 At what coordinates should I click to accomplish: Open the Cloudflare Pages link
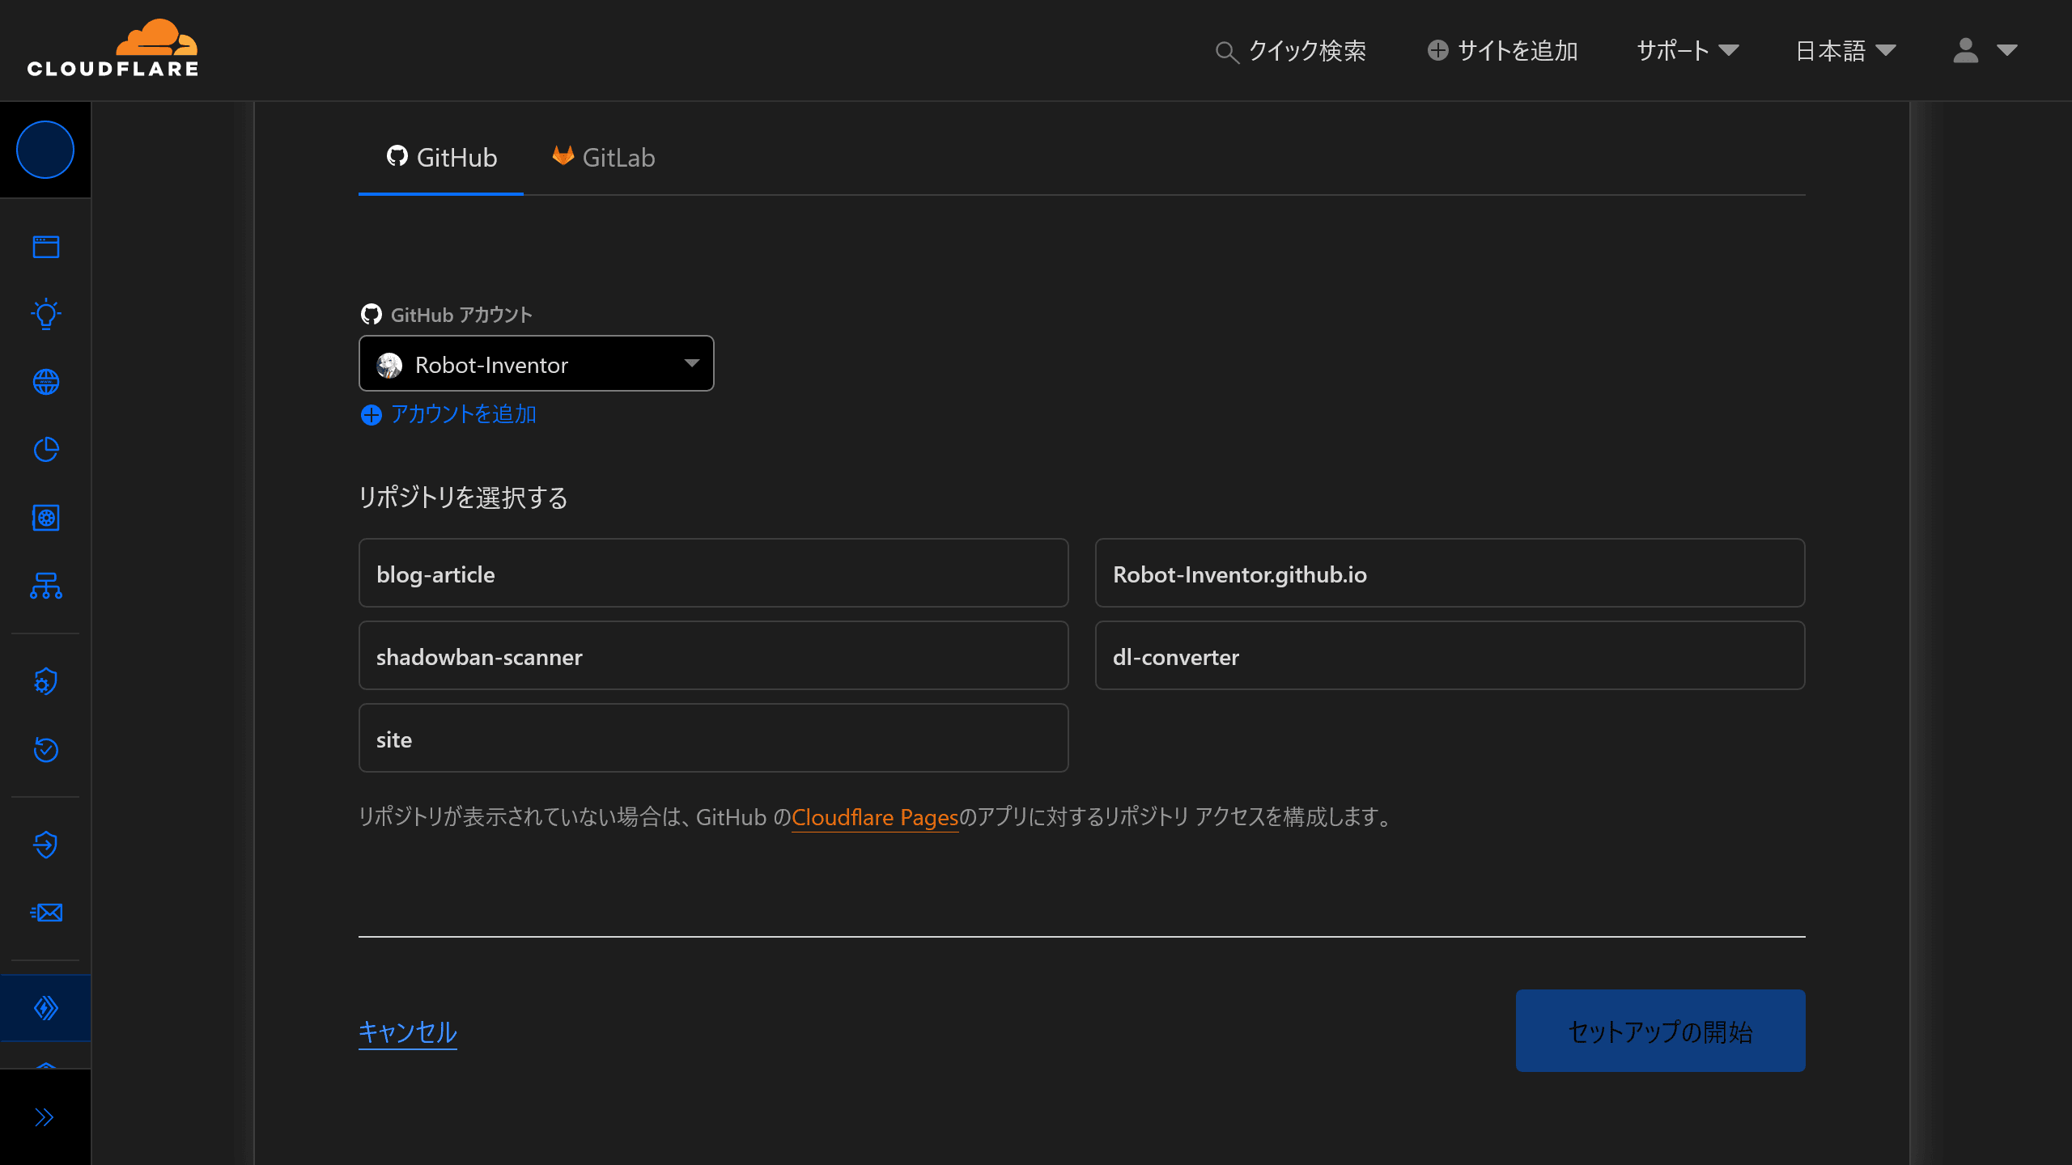(x=875, y=817)
